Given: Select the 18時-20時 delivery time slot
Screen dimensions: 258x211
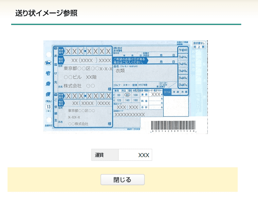Looking at the screenshot, I should point(183,78).
